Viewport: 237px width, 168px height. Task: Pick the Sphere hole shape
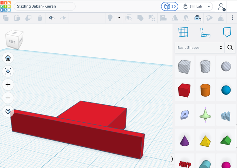[x=226, y=66]
